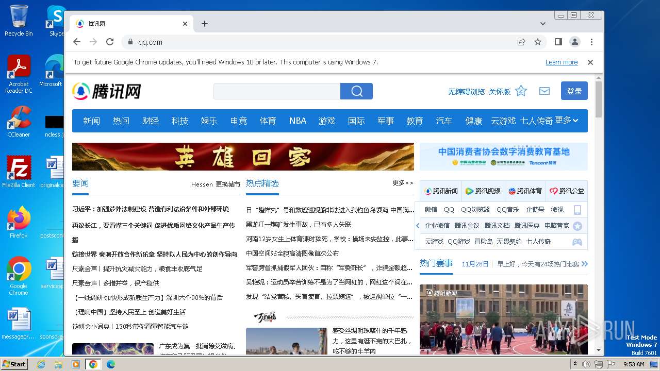This screenshot has width=660, height=371.
Task: Open the 微信 link
Action: [x=431, y=210]
